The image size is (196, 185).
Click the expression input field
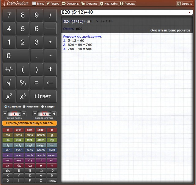[123, 13]
